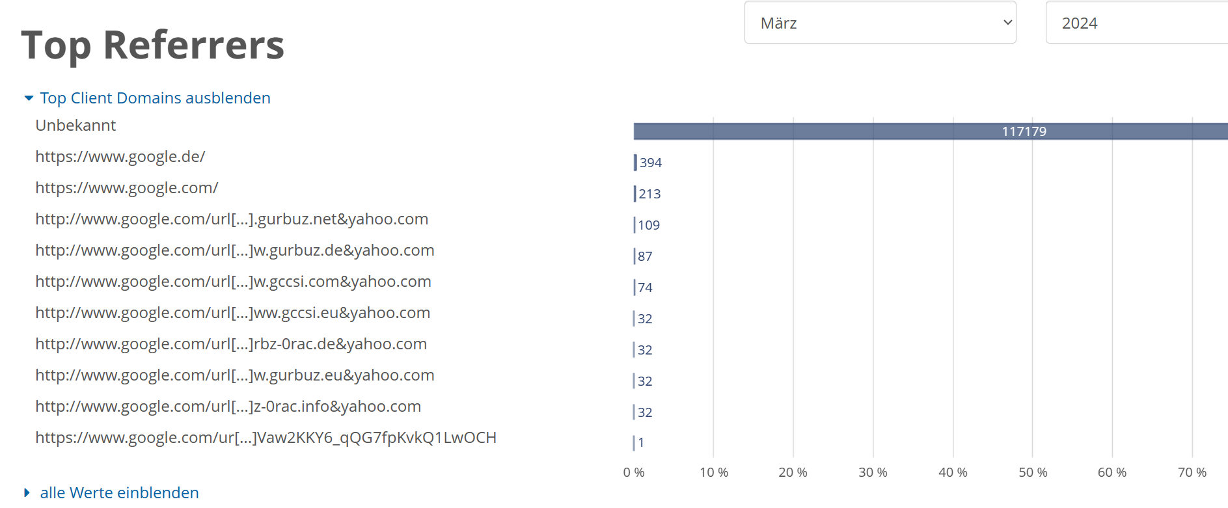Click the Vaw2KKY6_qQG7fpKvkQ1LwOCH referrer row
This screenshot has height=508, width=1228.
tap(266, 438)
